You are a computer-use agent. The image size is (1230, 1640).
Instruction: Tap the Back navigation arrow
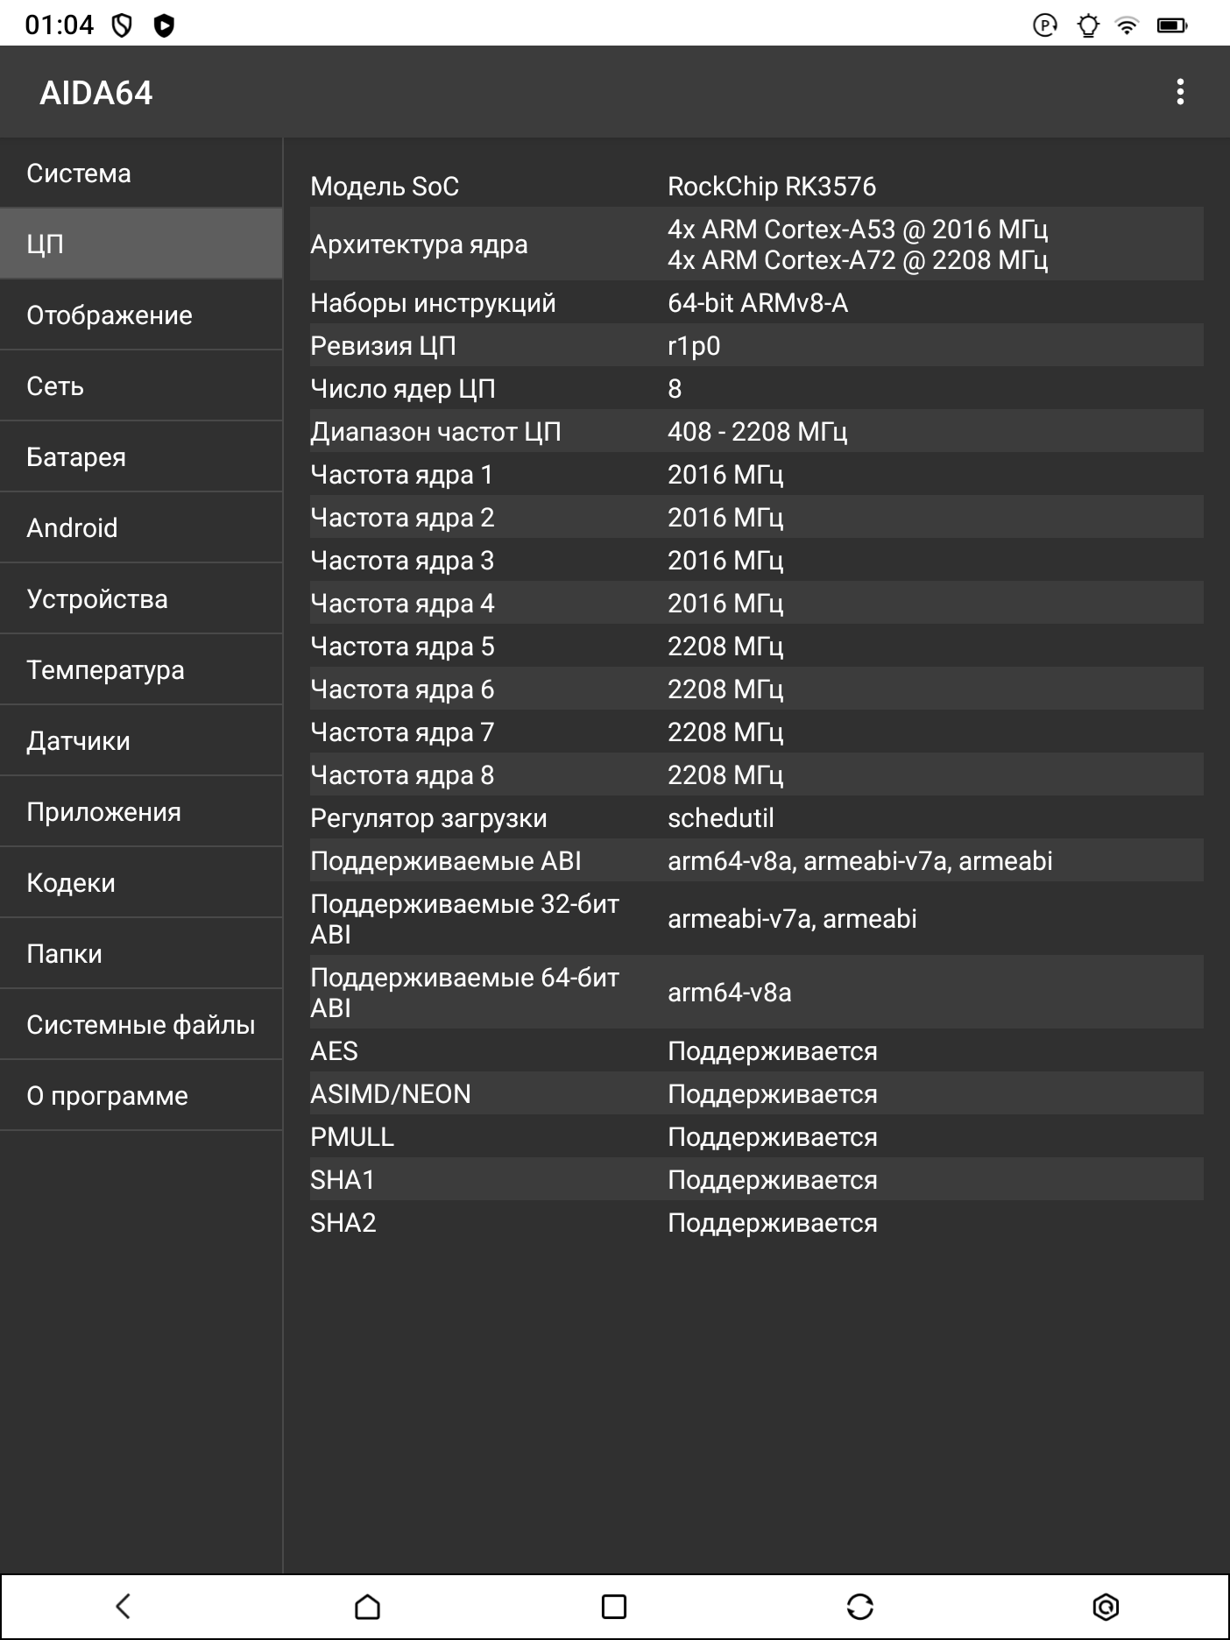[x=124, y=1606]
